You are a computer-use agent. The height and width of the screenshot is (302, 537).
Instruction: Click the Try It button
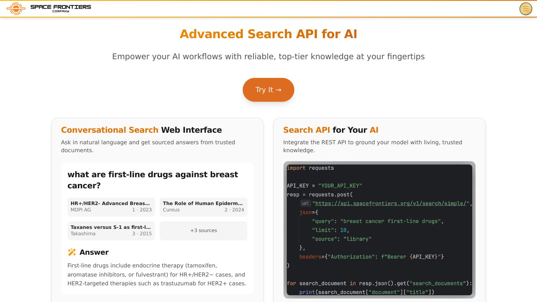coord(268,90)
